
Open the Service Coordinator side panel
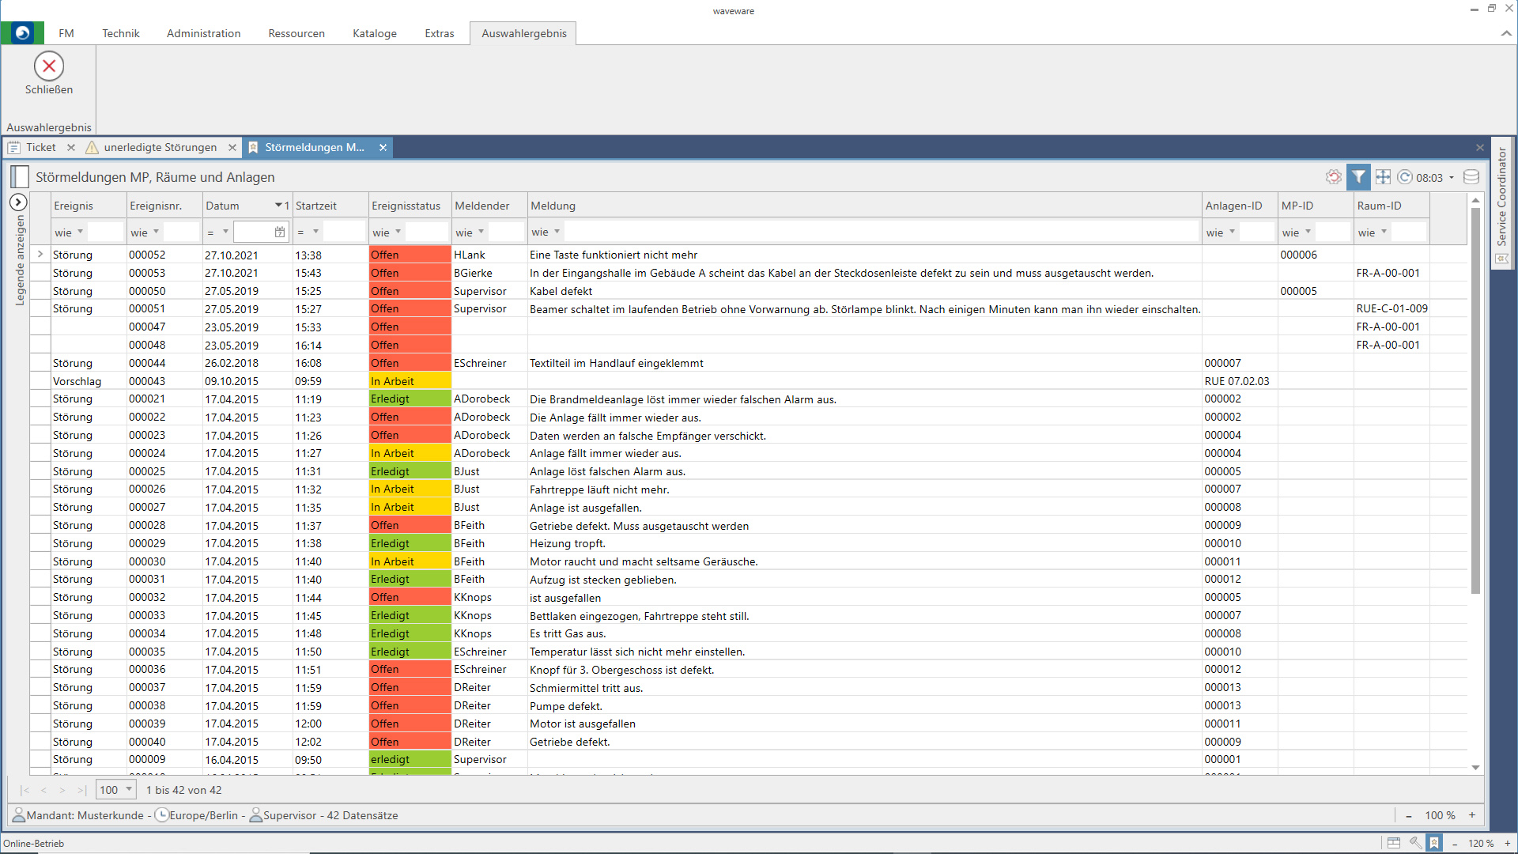click(1502, 198)
